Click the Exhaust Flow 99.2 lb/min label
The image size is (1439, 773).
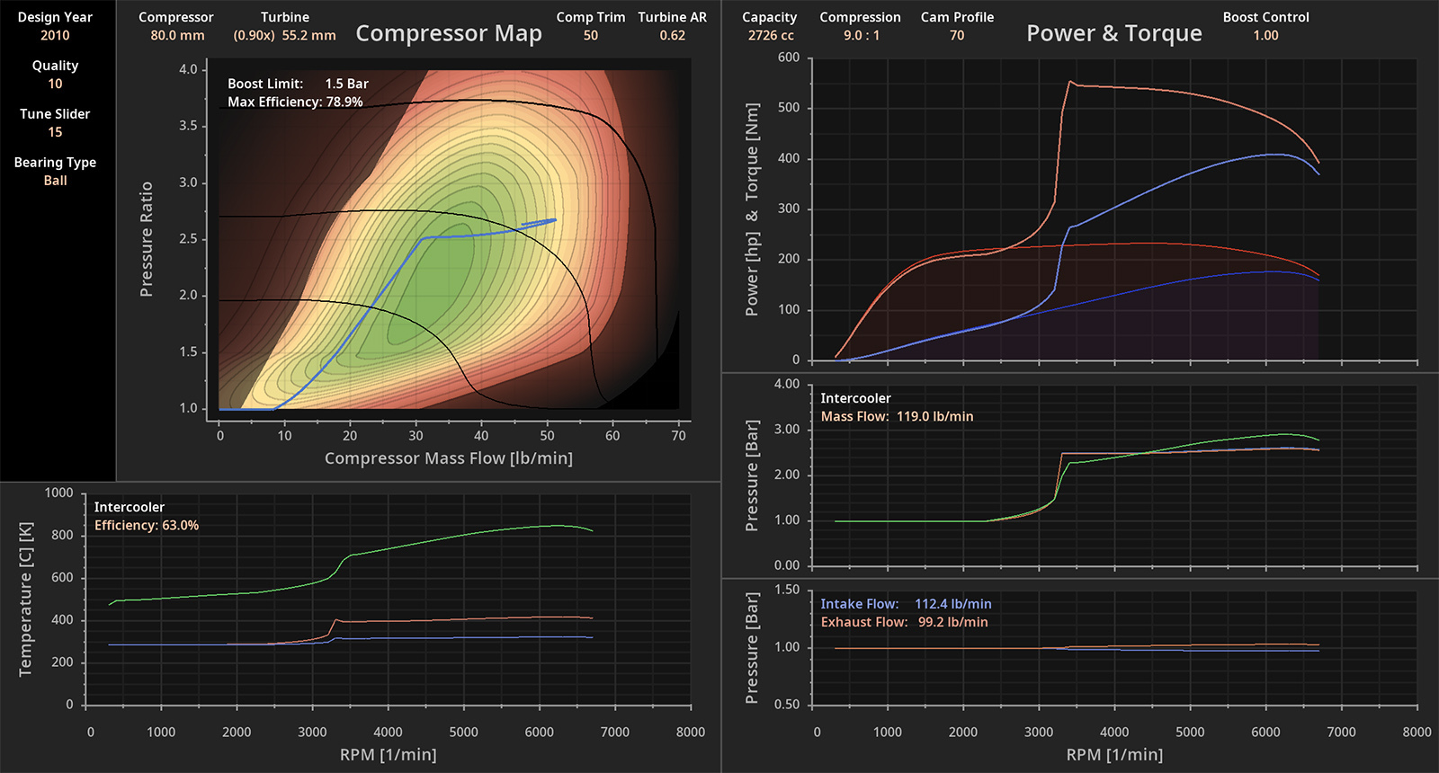point(904,622)
